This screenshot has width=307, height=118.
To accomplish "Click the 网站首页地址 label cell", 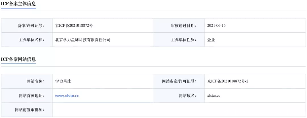I will [27, 96].
